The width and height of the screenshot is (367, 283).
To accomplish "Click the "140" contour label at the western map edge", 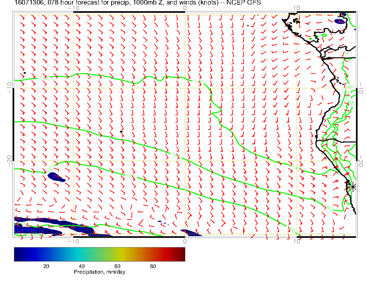I will [44, 78].
